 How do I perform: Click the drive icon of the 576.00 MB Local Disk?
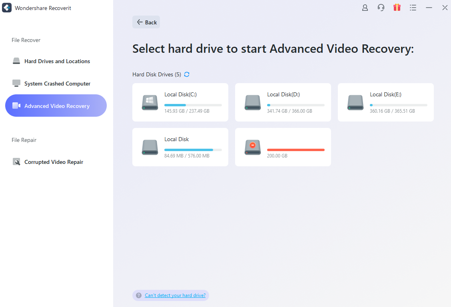tap(150, 148)
